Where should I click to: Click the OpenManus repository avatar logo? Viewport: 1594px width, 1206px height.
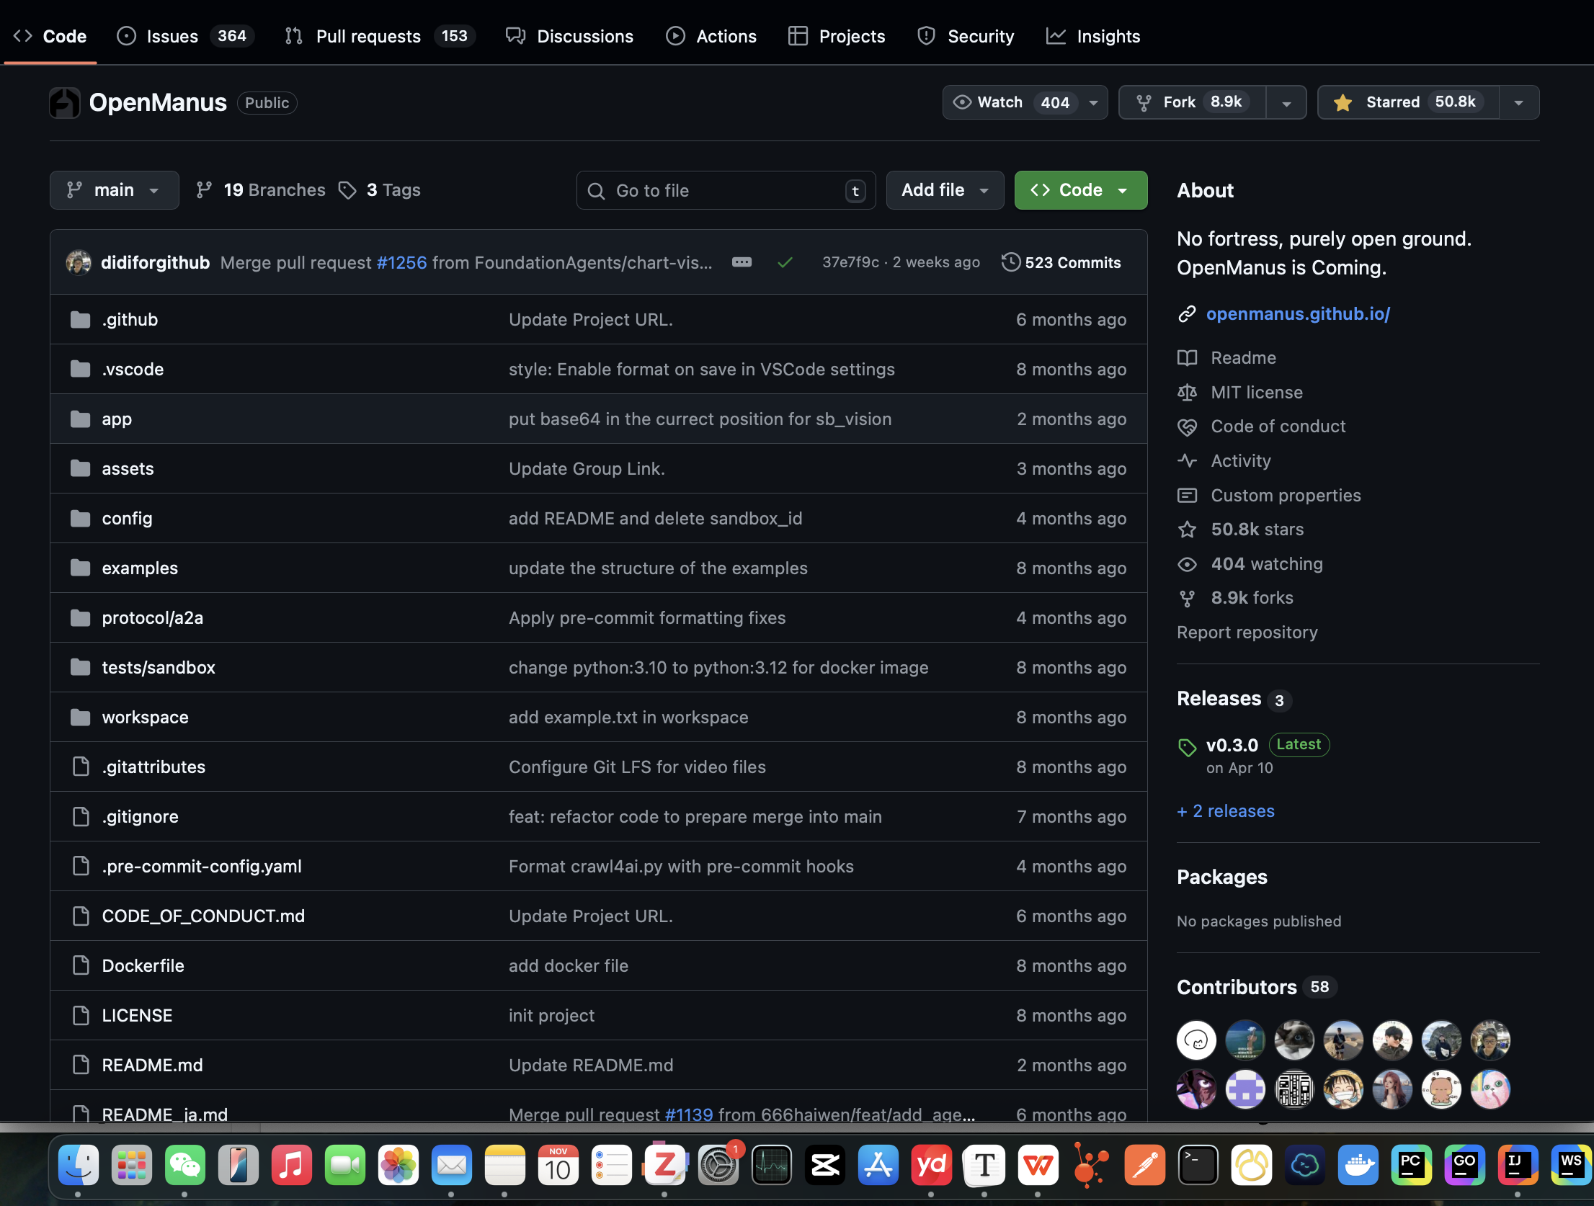click(x=65, y=102)
